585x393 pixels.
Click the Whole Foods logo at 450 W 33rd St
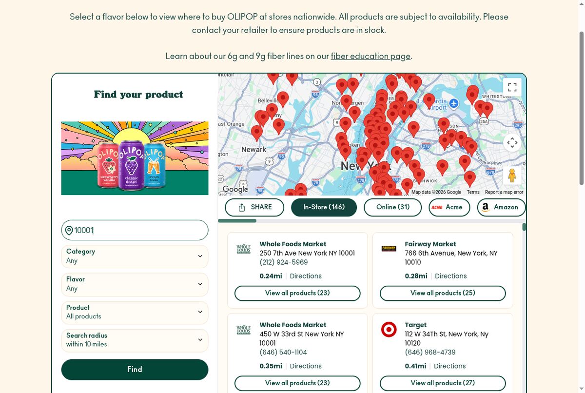[243, 330]
